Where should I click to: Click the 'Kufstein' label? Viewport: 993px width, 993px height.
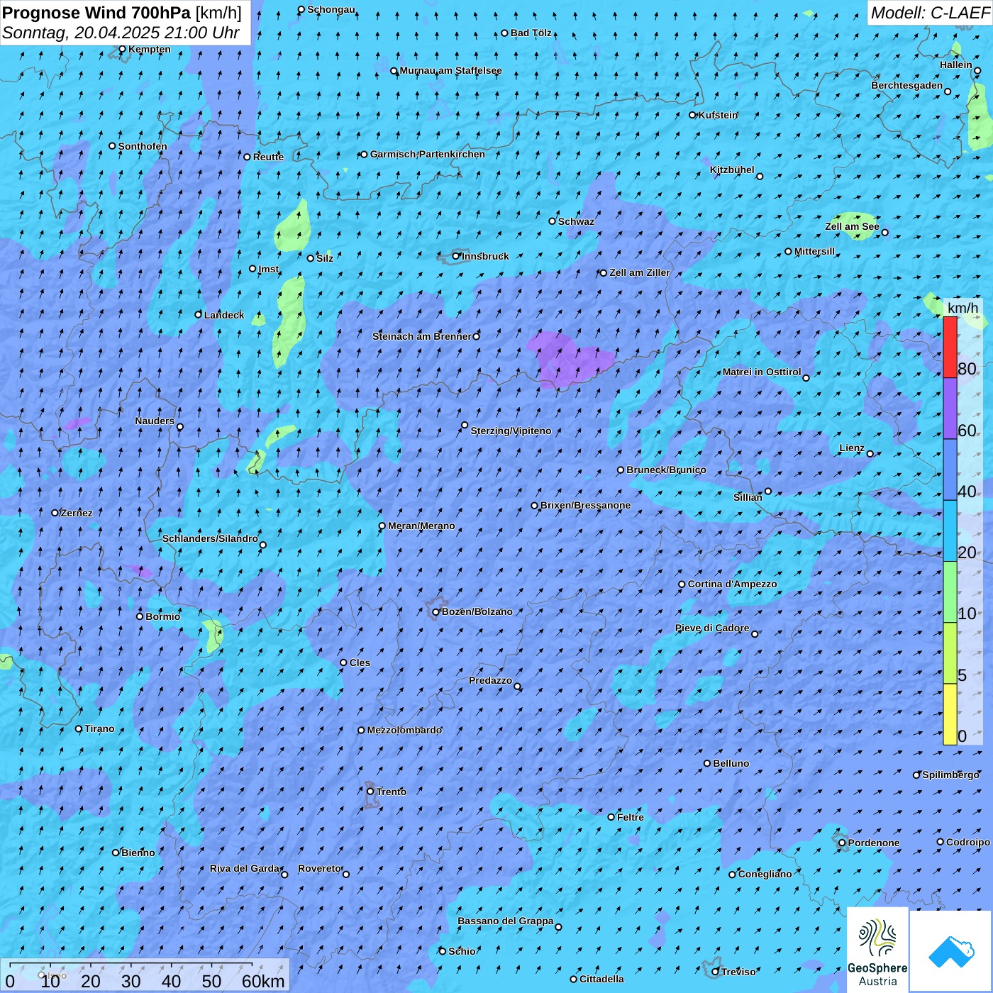pyautogui.click(x=718, y=115)
